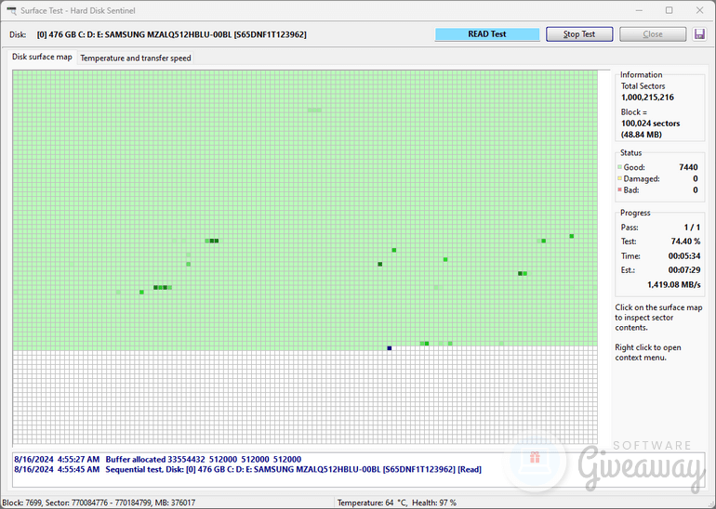Image resolution: width=716 pixels, height=509 pixels.
Task: Click the Bad status red swatch
Action: [619, 189]
